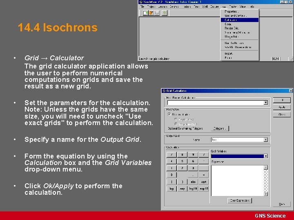Select the highlighted Calculator menu entry
The height and width of the screenshot is (220, 294).
click(x=240, y=20)
